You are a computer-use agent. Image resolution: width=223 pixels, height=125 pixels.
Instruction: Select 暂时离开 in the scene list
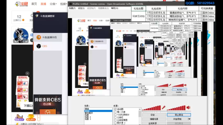point(89,113)
